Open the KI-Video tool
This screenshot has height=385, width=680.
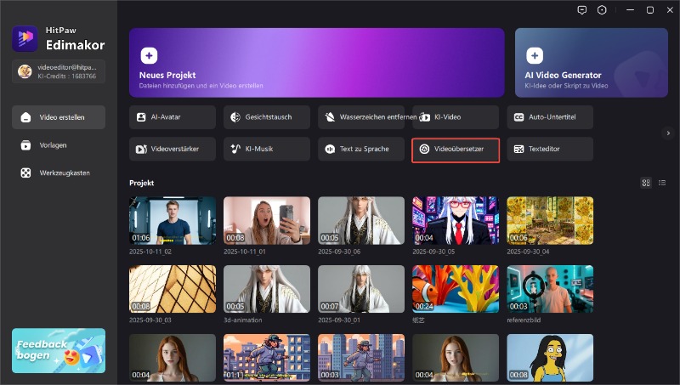[x=456, y=117]
